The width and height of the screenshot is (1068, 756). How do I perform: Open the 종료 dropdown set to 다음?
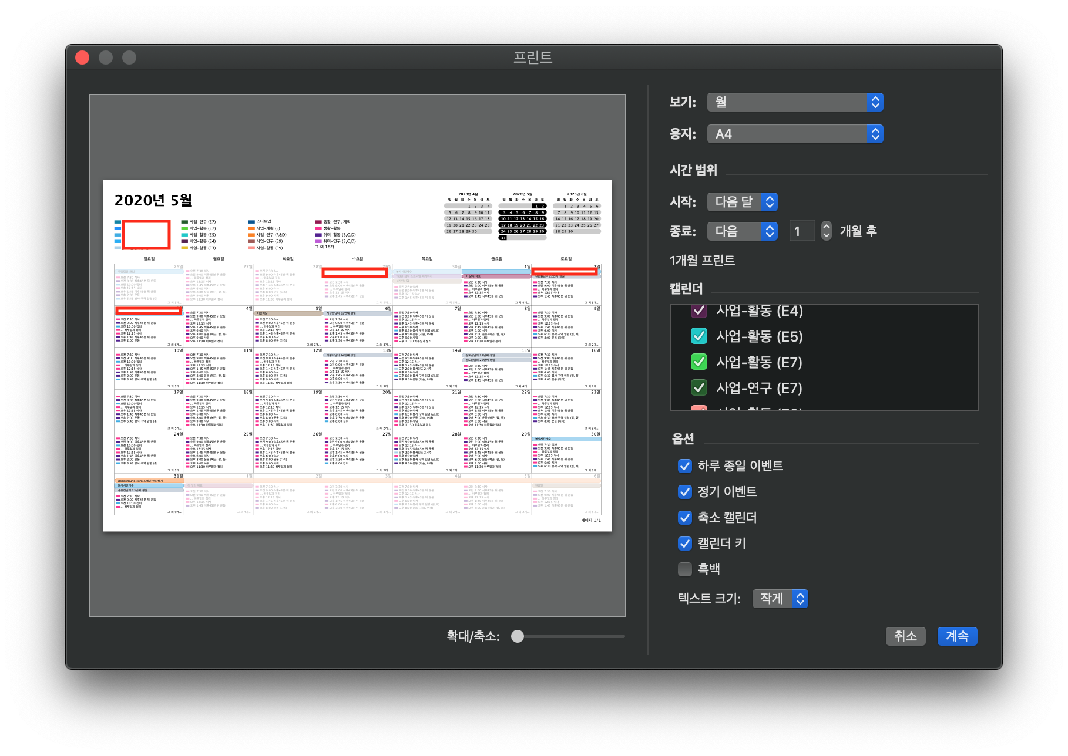coord(742,231)
